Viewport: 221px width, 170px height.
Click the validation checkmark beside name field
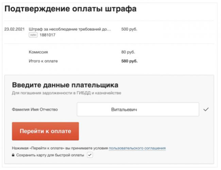(205, 109)
